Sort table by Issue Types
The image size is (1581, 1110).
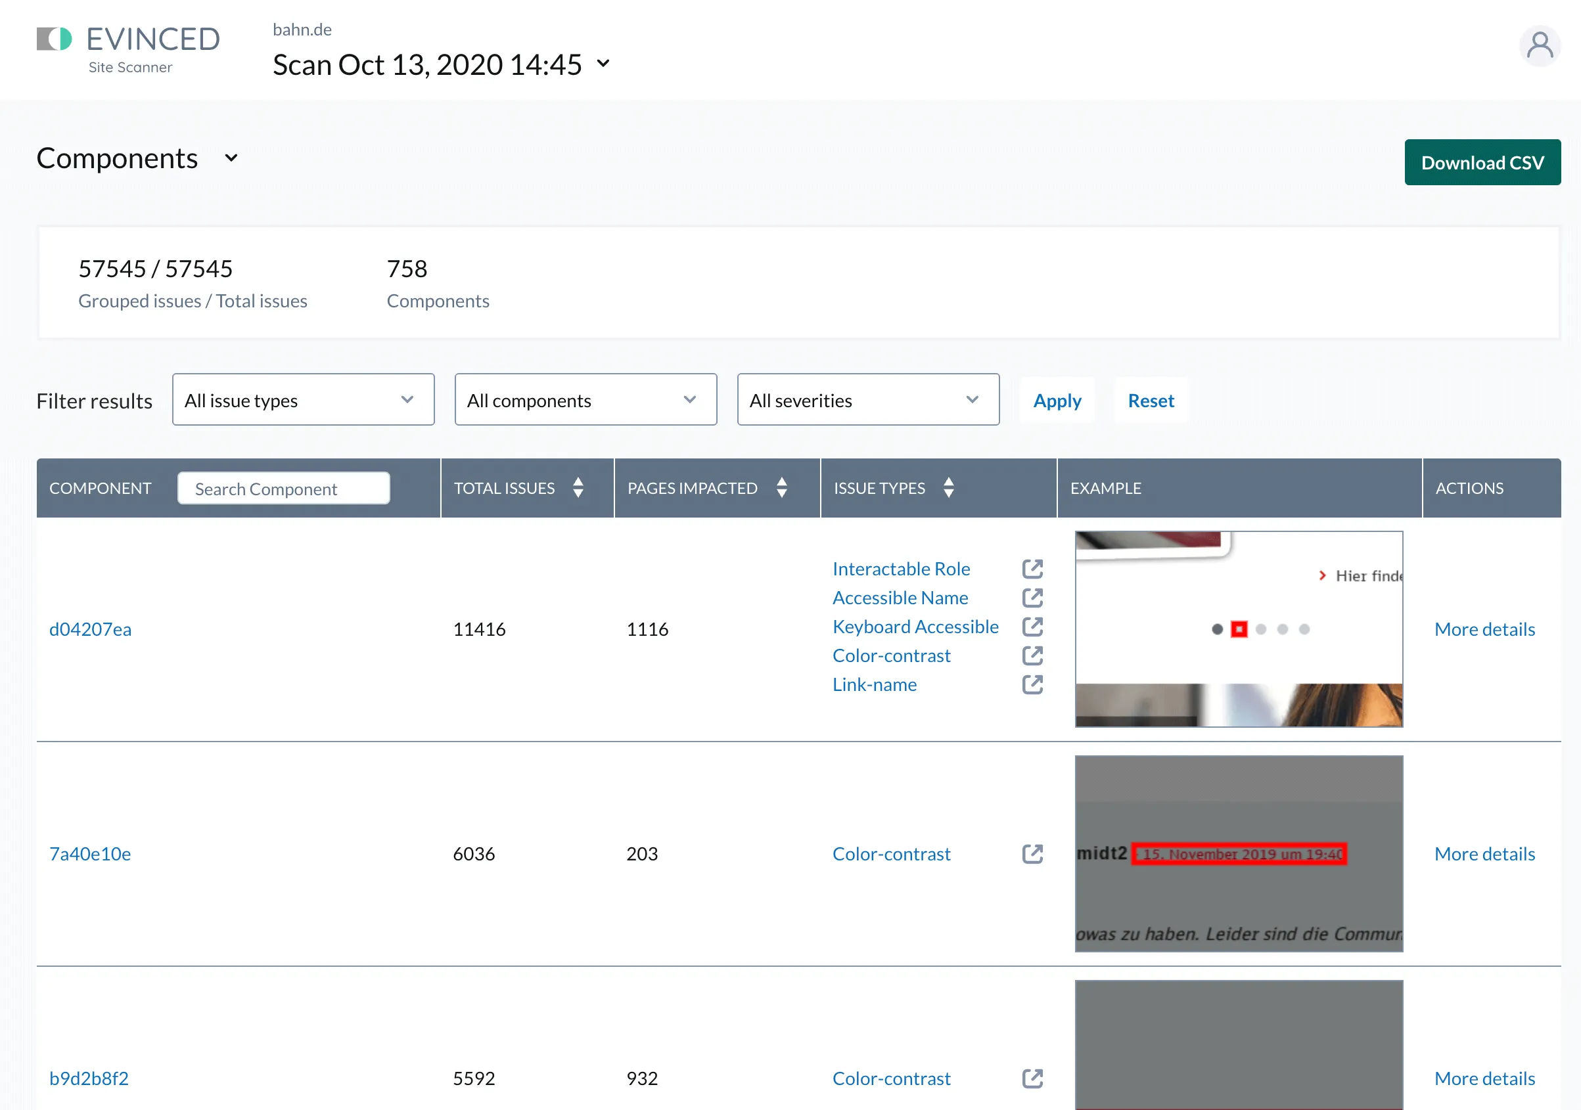948,487
